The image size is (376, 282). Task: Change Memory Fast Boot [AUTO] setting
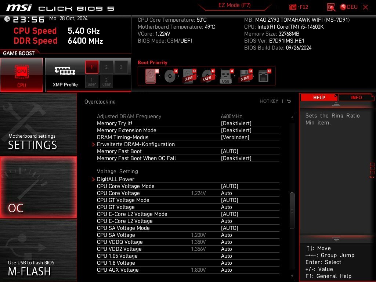coord(229,151)
